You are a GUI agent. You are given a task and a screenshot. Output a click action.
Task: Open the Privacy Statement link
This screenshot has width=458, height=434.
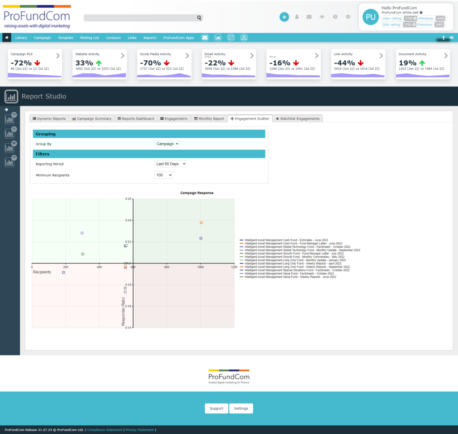click(139, 430)
